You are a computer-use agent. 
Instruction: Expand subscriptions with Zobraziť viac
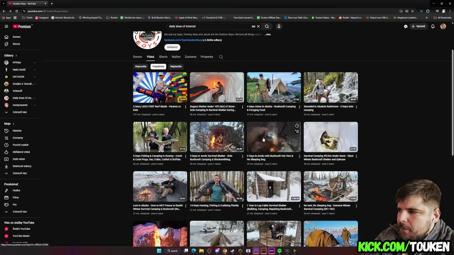tap(21, 112)
